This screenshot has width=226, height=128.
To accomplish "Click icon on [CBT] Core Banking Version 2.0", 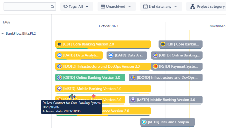I will pyautogui.click(x=60, y=44).
